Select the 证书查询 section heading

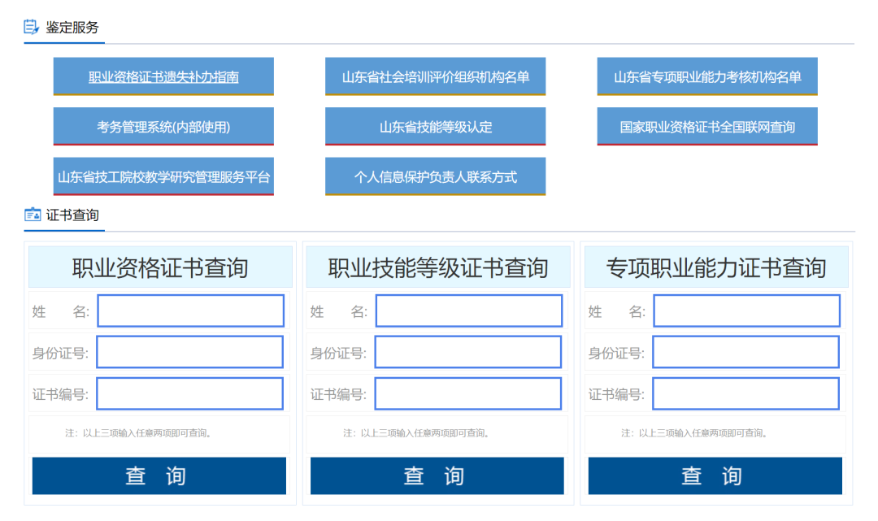[x=72, y=215]
